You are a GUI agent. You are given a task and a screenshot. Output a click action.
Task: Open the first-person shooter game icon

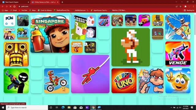[x=23, y=20]
